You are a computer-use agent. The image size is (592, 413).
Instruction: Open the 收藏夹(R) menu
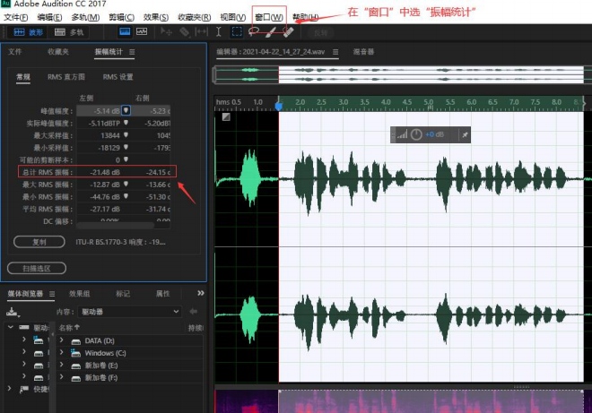[195, 17]
